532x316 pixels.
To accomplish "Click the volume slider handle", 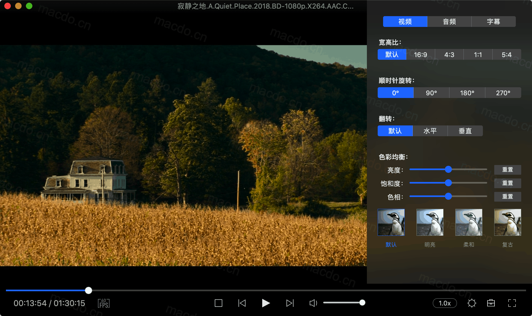I will point(362,303).
